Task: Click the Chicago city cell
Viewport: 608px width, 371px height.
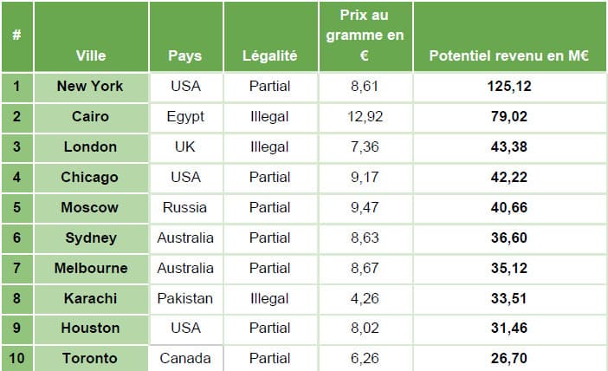Action: coord(90,177)
